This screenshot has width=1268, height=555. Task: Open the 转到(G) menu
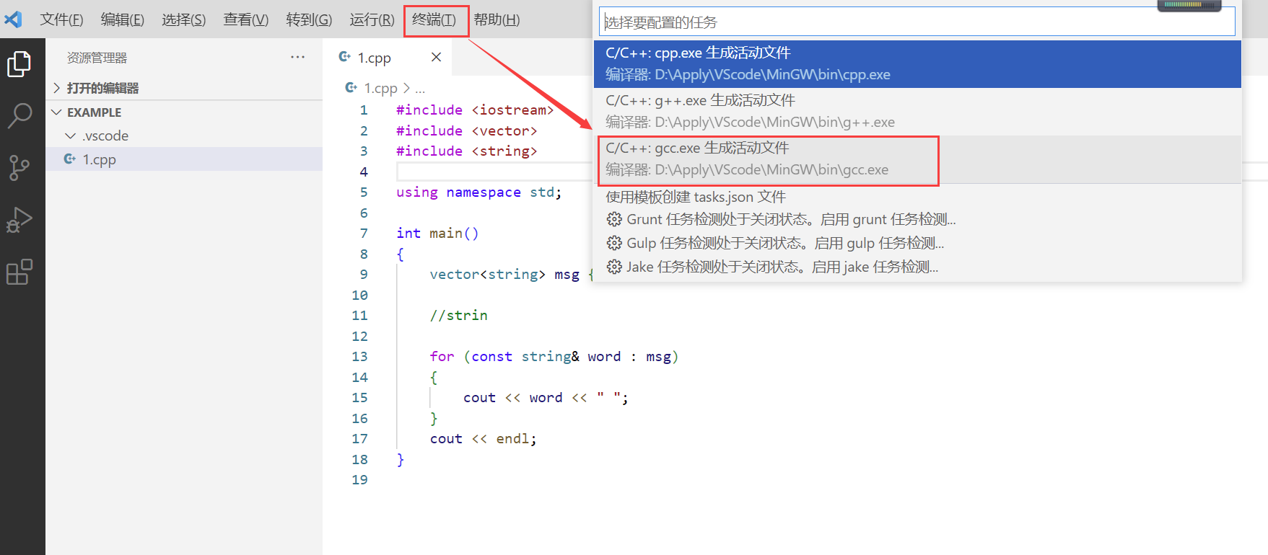pos(309,19)
